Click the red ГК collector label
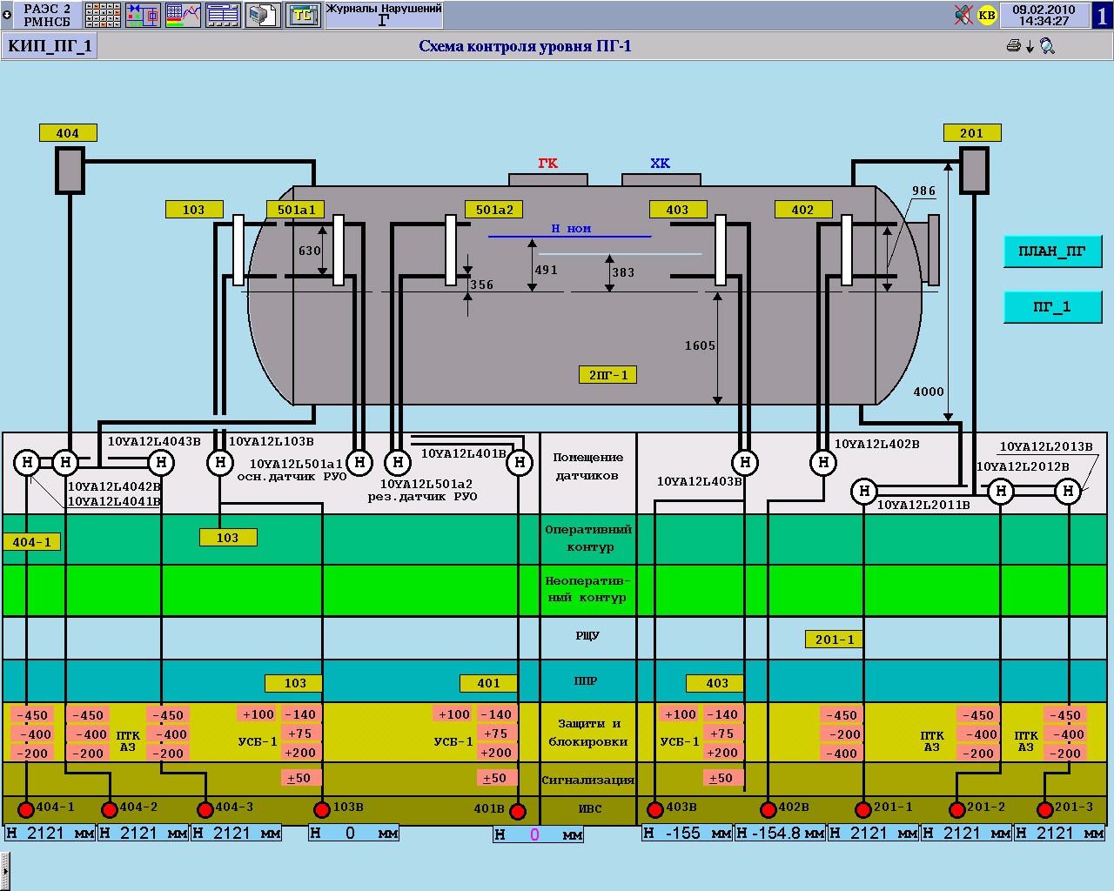 click(x=547, y=164)
